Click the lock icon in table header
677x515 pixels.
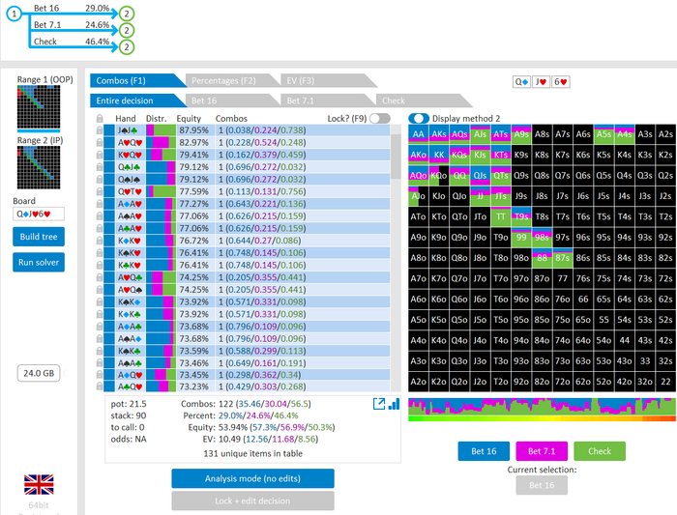pos(100,118)
